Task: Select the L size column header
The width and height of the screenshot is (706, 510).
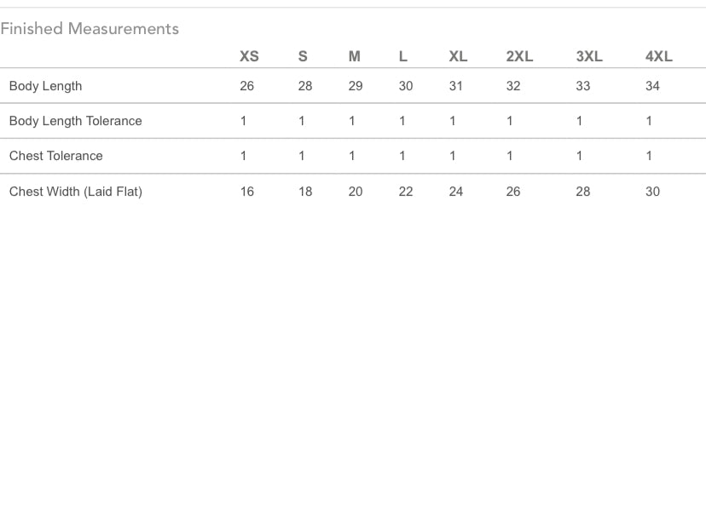Action: 403,56
